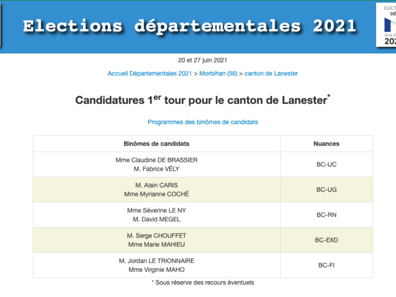This screenshot has width=396, height=297.
Task: Select the canton de Lanester breadcrumb link
Action: [271, 74]
